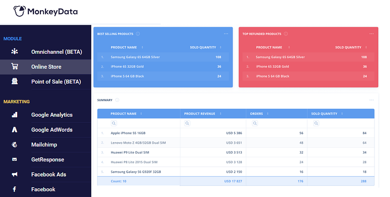This screenshot has height=197, width=390.
Task: Go to Facebook section in sidebar
Action: coord(46,189)
